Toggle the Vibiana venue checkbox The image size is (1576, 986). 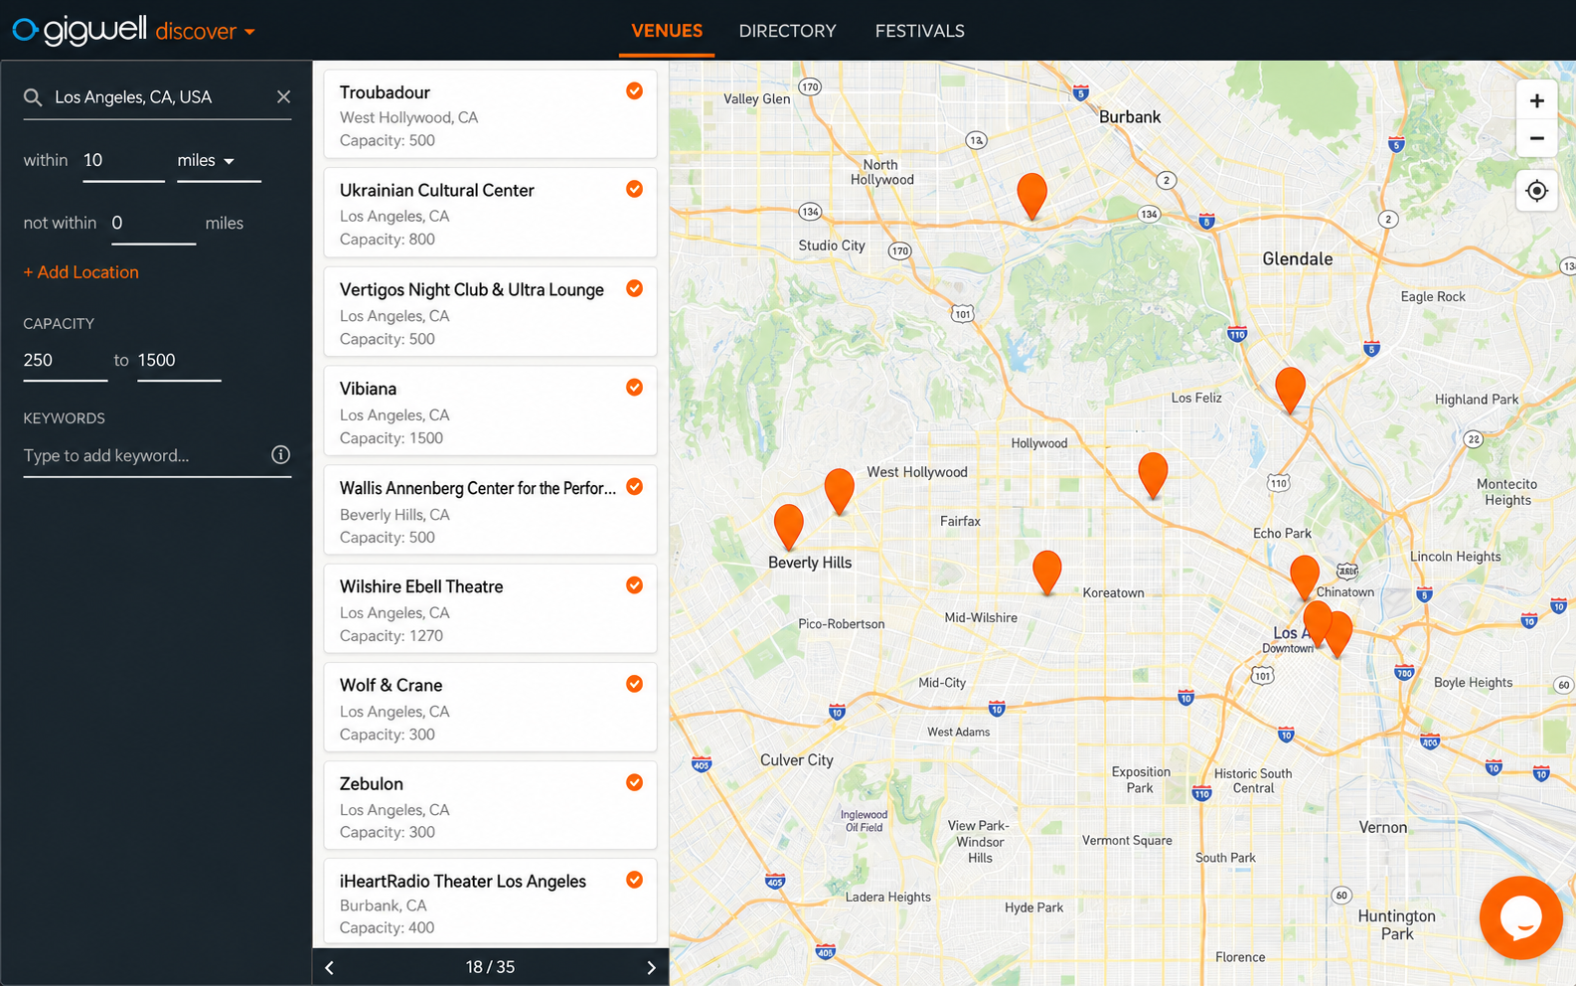coord(634,387)
